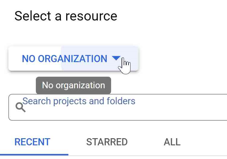Show recent projects tab

point(32,142)
